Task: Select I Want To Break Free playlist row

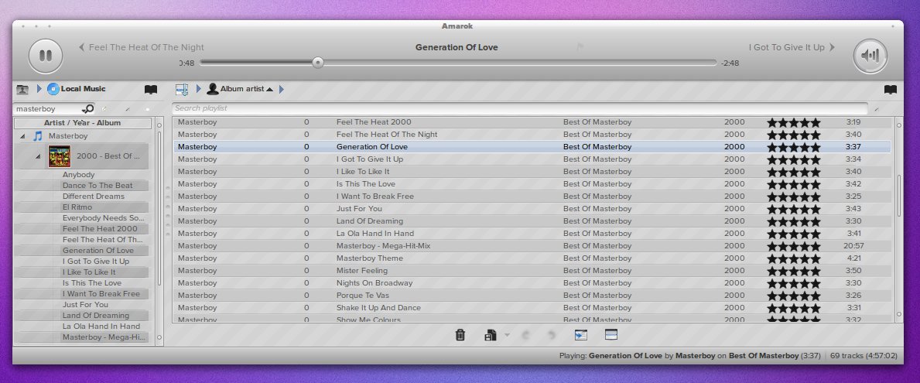Action: [x=532, y=196]
